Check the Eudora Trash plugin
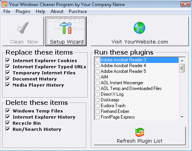 tap(98, 106)
